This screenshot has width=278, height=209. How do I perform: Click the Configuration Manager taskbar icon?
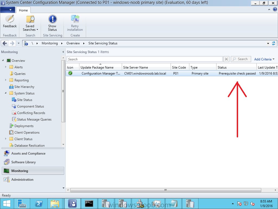72,204
